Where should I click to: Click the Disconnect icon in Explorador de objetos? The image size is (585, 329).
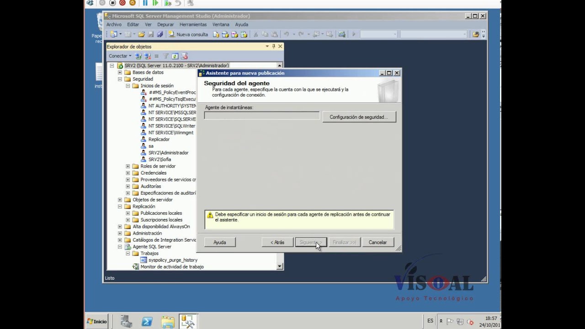tap(148, 56)
